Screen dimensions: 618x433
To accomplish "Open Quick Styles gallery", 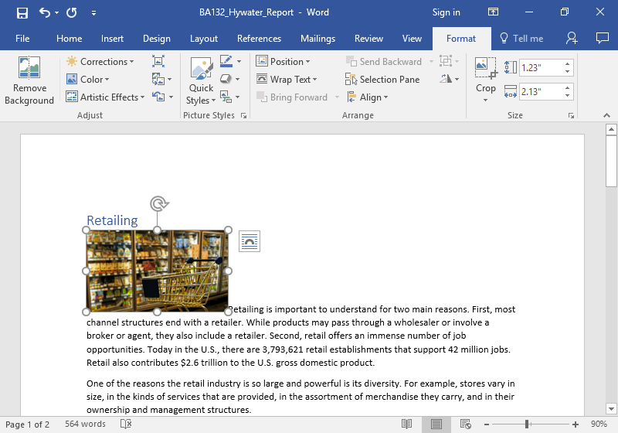I will point(202,80).
